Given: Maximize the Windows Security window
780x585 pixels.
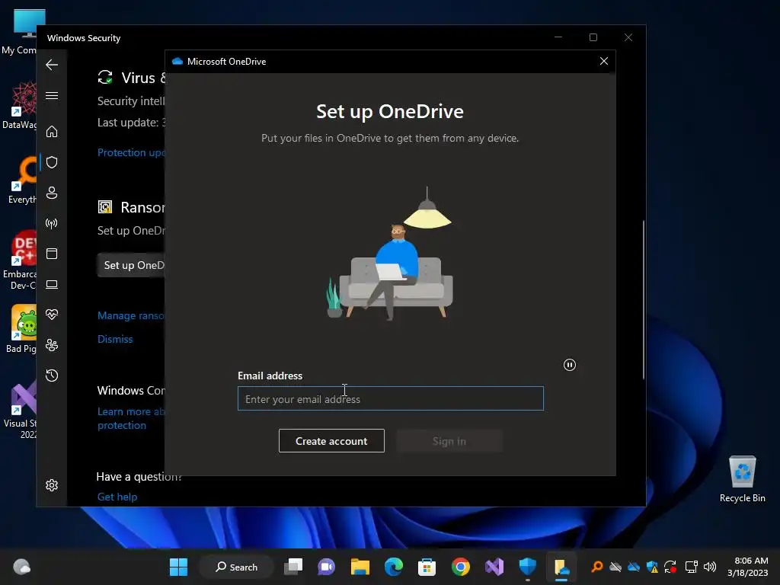Looking at the screenshot, I should [x=593, y=37].
